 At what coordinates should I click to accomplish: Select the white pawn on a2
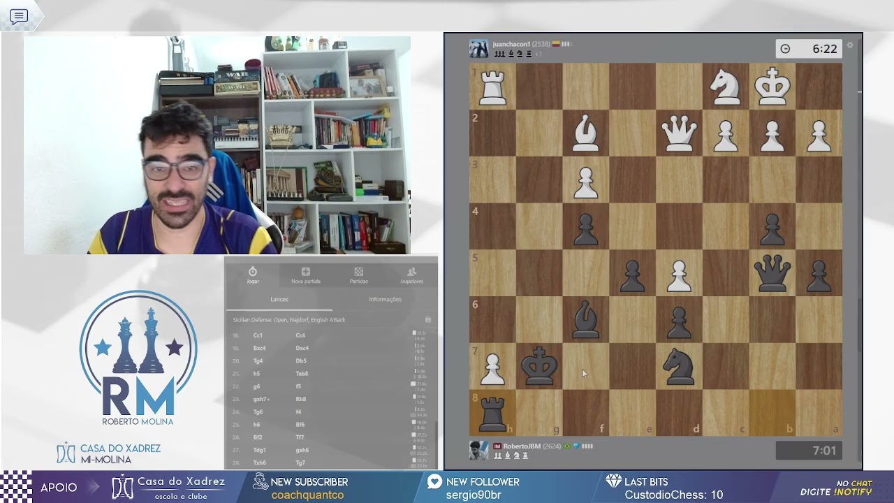coord(819,135)
